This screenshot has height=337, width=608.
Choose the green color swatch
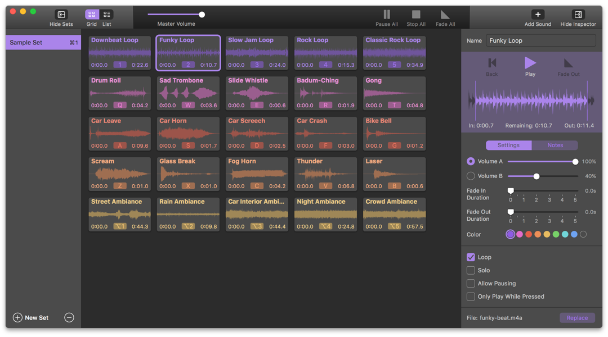(x=556, y=234)
